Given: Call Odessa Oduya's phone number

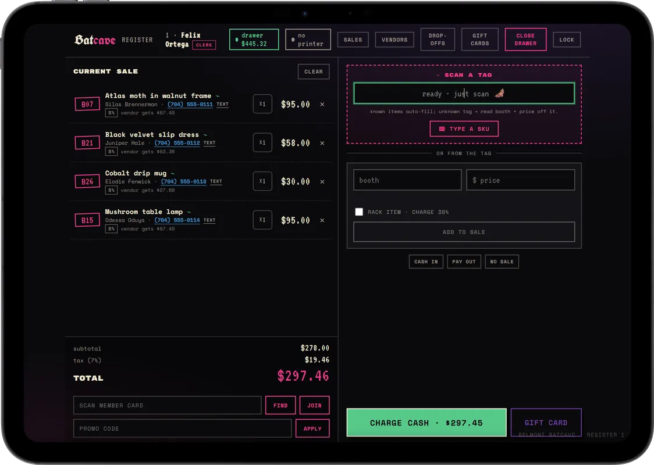Looking at the screenshot, I should (177, 220).
